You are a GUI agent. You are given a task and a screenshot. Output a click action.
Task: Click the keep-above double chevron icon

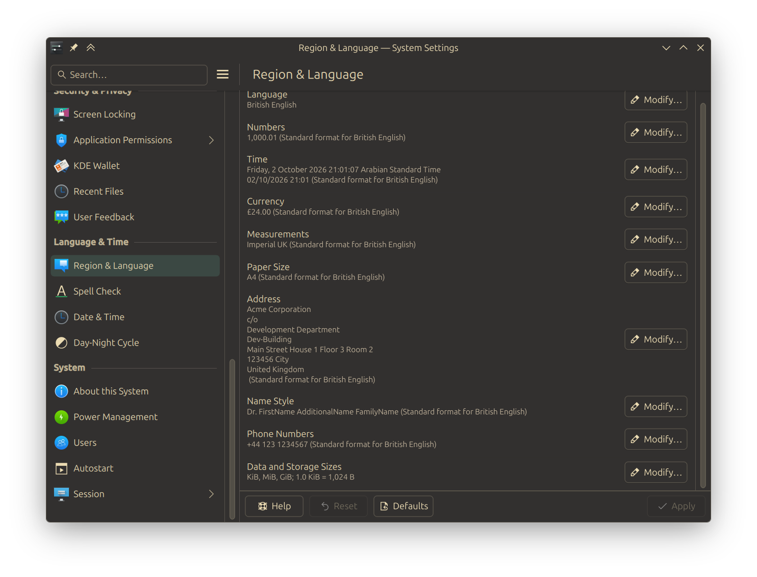[91, 47]
